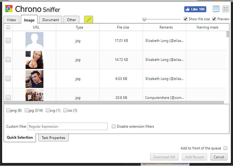Select the Quick Selection tab

point(20,138)
